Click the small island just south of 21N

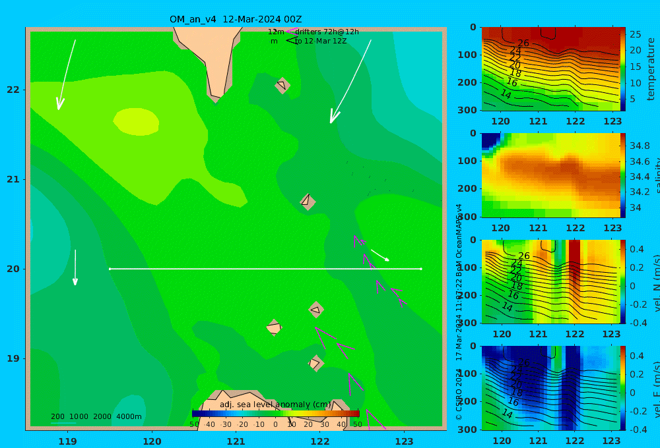coord(308,202)
